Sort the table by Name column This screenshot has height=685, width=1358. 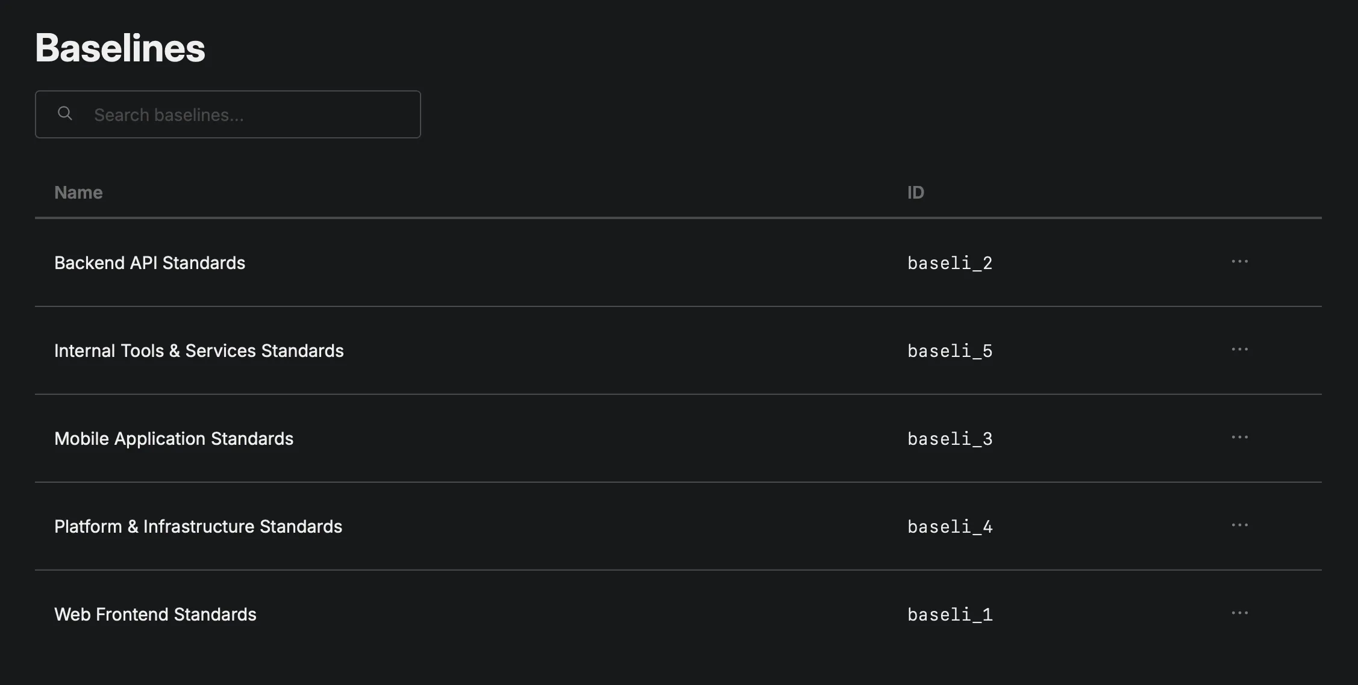[78, 193]
